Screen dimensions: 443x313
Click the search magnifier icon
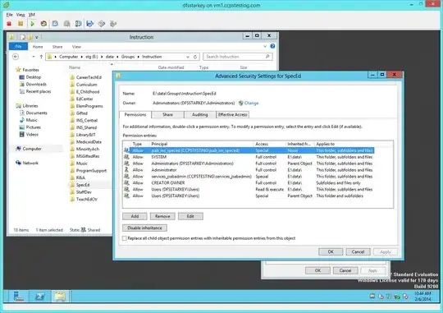267,57
